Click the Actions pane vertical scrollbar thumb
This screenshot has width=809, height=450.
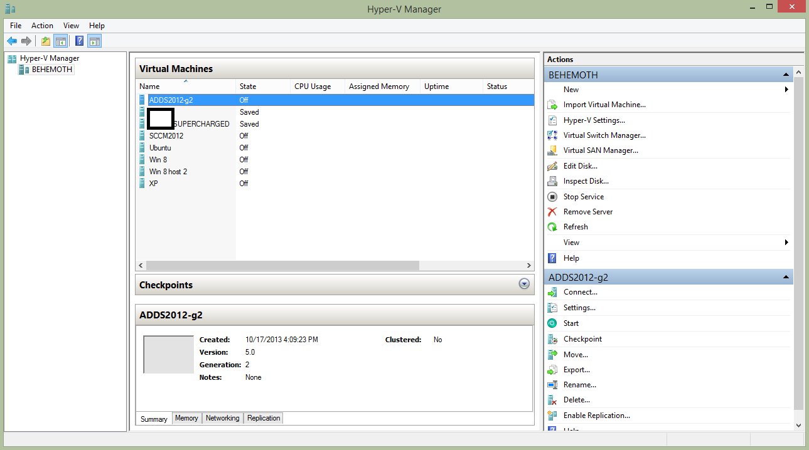pyautogui.click(x=798, y=244)
